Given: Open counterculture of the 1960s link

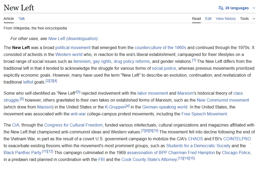Looking at the screenshot, I should click(160, 48).
